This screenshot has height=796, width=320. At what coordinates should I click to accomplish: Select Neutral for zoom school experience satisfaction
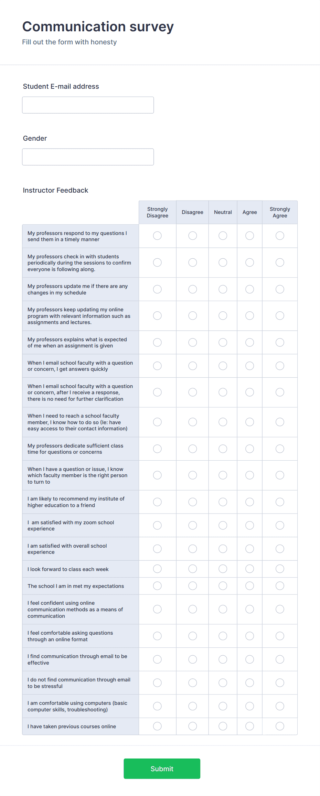click(223, 525)
